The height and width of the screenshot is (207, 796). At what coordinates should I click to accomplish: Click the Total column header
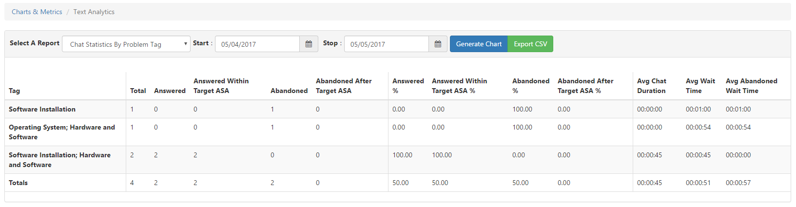click(x=138, y=91)
